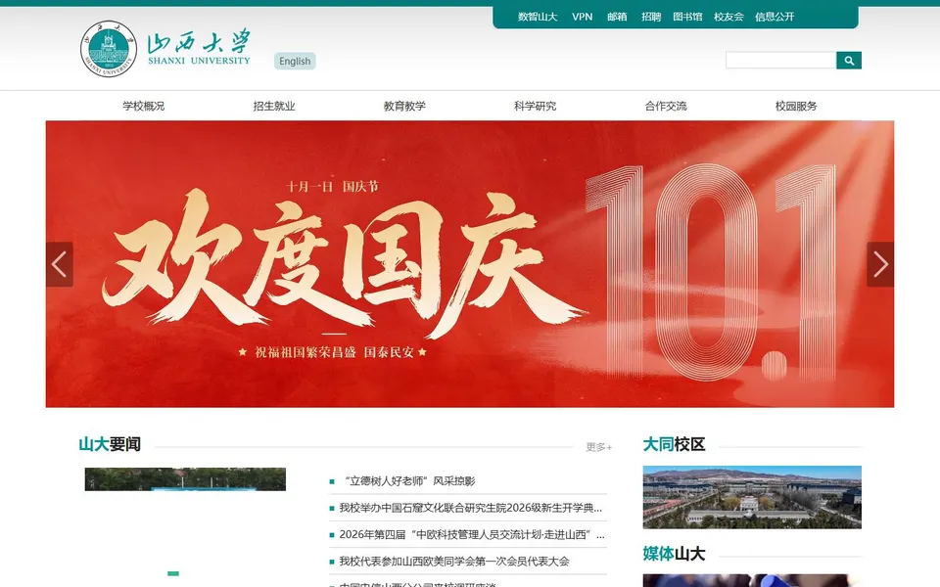Open the 校友会 alumni link

click(728, 17)
